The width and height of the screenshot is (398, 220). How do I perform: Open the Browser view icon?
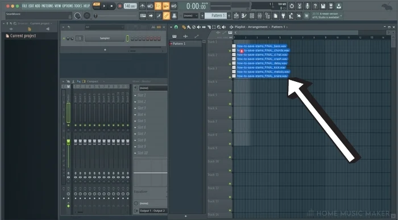coord(268,16)
